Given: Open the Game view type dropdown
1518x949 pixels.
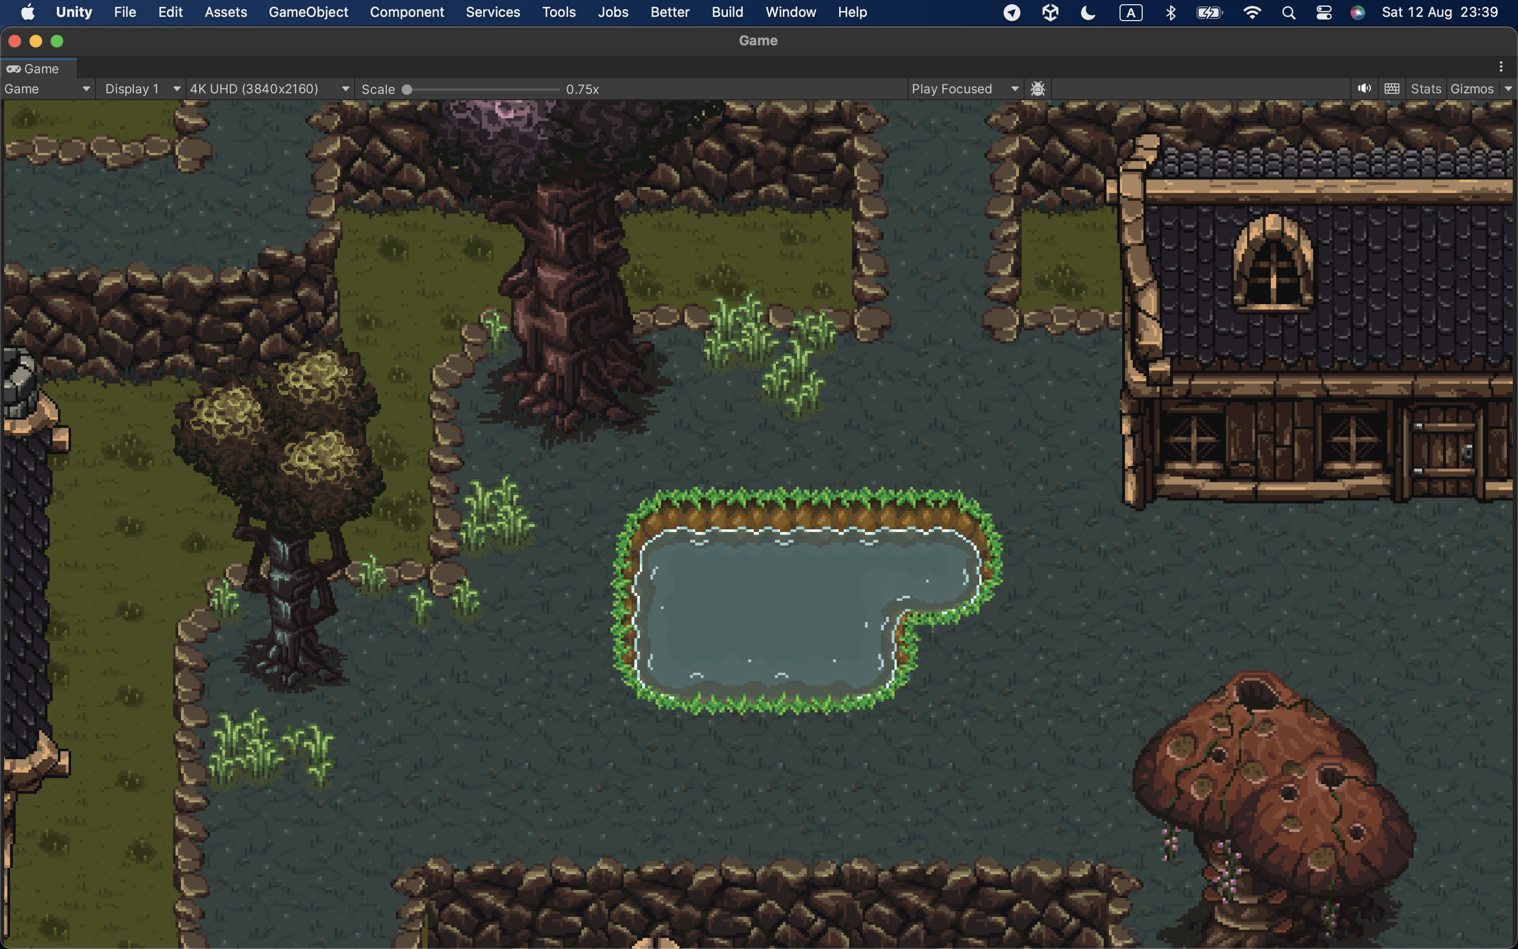Looking at the screenshot, I should coord(47,89).
